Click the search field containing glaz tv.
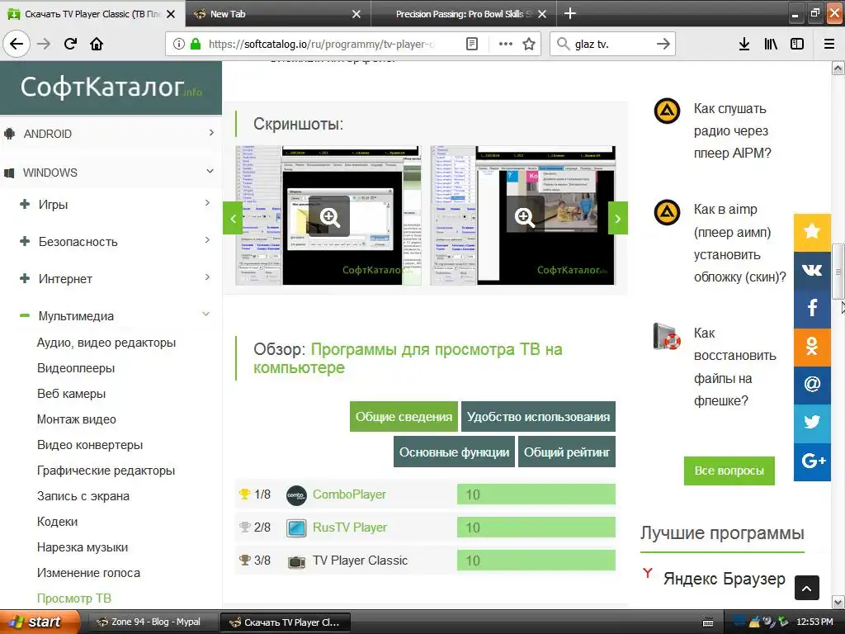Viewport: 845px width, 634px height. pyautogui.click(x=613, y=45)
